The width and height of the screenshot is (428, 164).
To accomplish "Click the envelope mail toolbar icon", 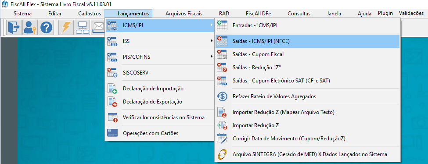I will click(98, 28).
